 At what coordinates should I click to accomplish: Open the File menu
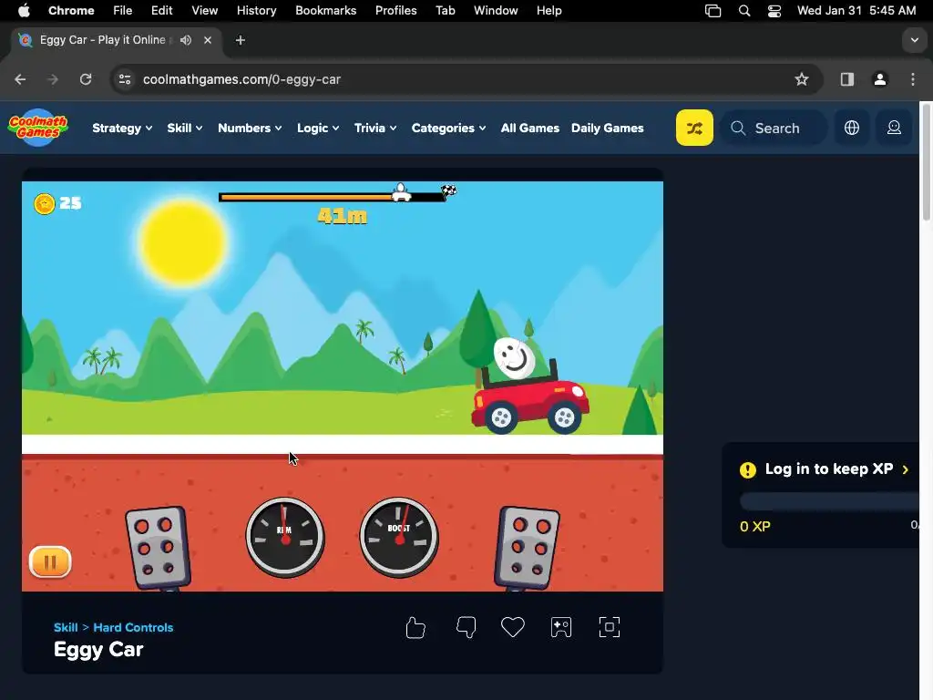(123, 10)
